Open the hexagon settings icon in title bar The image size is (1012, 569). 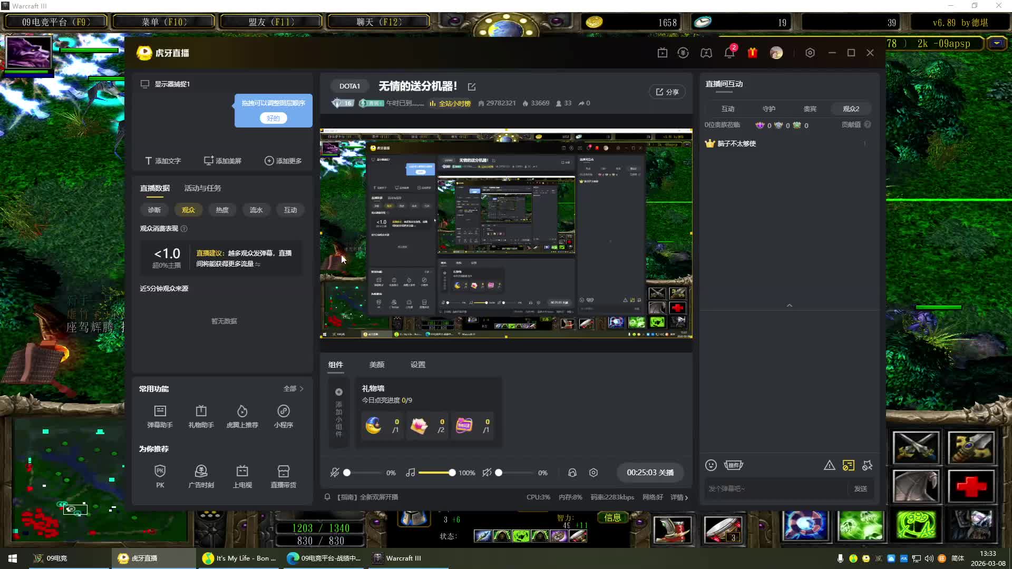[x=810, y=53]
